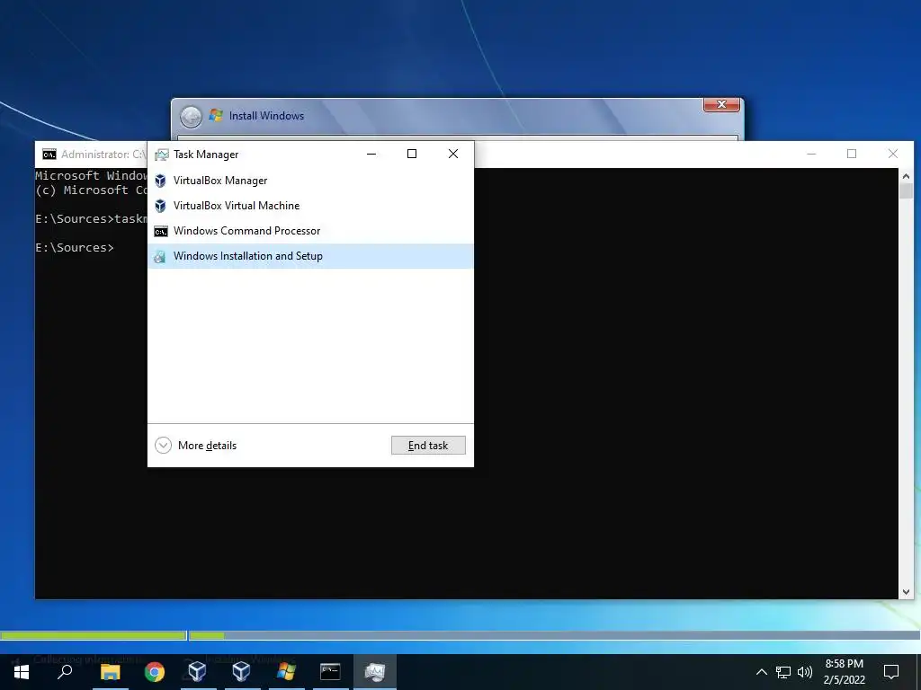Open the volume control tray icon
The width and height of the screenshot is (921, 690).
805,672
